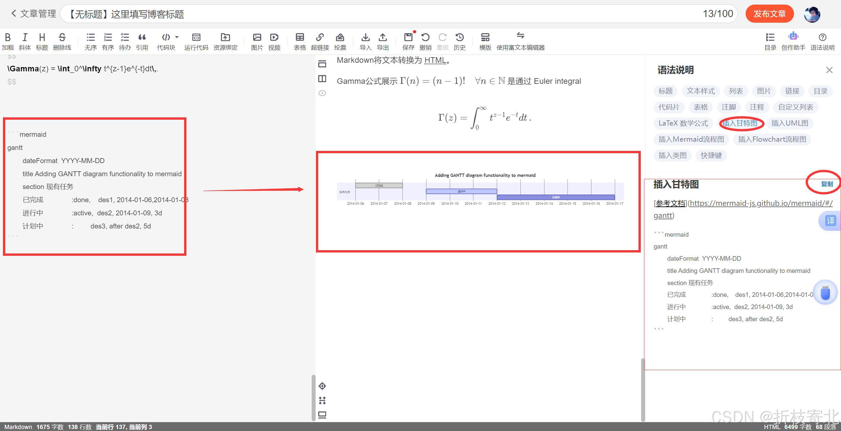Select the LaTeX 数学公式 syntax tab
Viewport: 841px width, 431px height.
tap(683, 123)
